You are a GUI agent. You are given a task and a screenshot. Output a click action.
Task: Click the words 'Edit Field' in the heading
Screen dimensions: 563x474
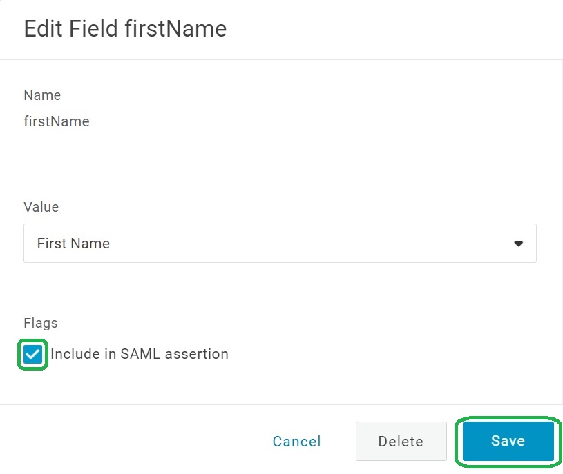tap(71, 28)
